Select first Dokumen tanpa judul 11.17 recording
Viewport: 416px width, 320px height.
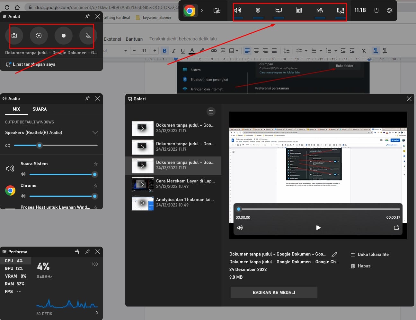173,129
